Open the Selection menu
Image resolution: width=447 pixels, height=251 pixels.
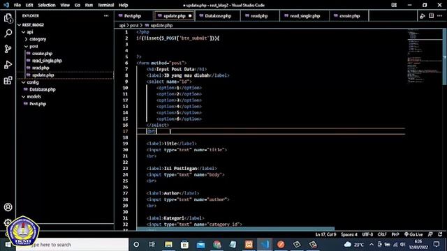47,5
